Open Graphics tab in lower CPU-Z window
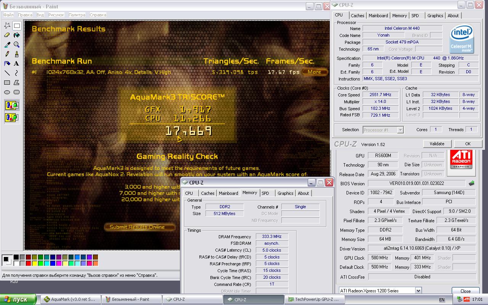 [x=286, y=193]
